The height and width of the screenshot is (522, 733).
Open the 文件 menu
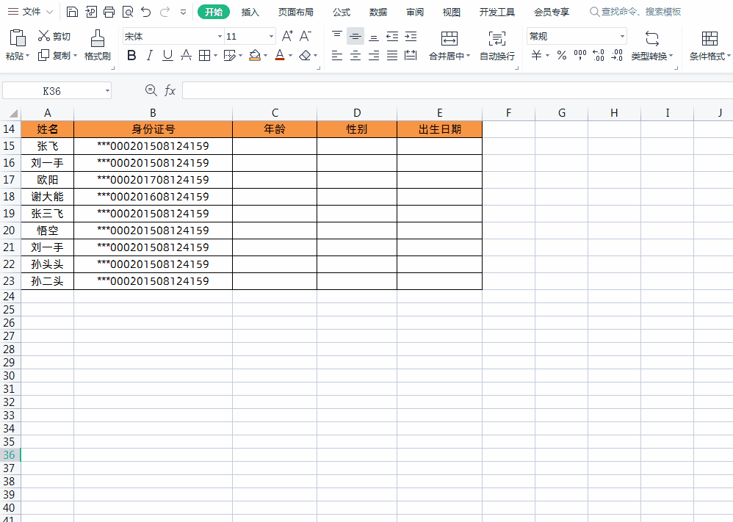31,12
